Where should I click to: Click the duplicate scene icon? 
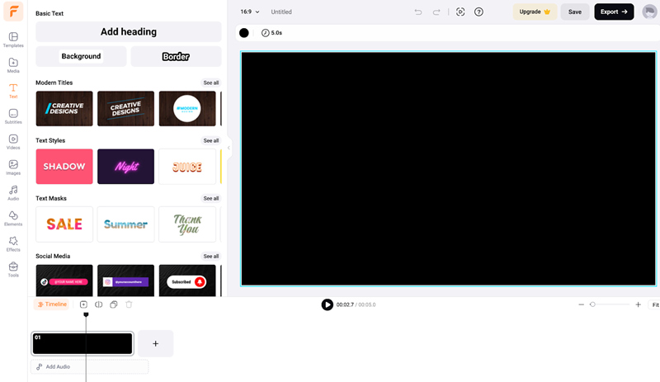point(114,304)
